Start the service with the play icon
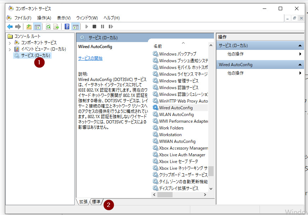The width and height of the screenshot is (308, 215). tap(87, 27)
